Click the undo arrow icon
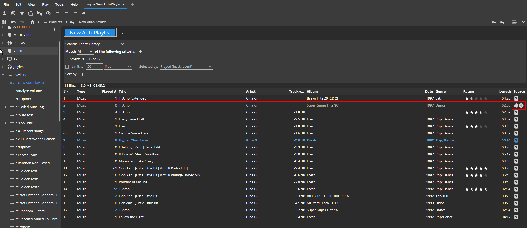This screenshot has height=228, width=527. tap(13, 22)
